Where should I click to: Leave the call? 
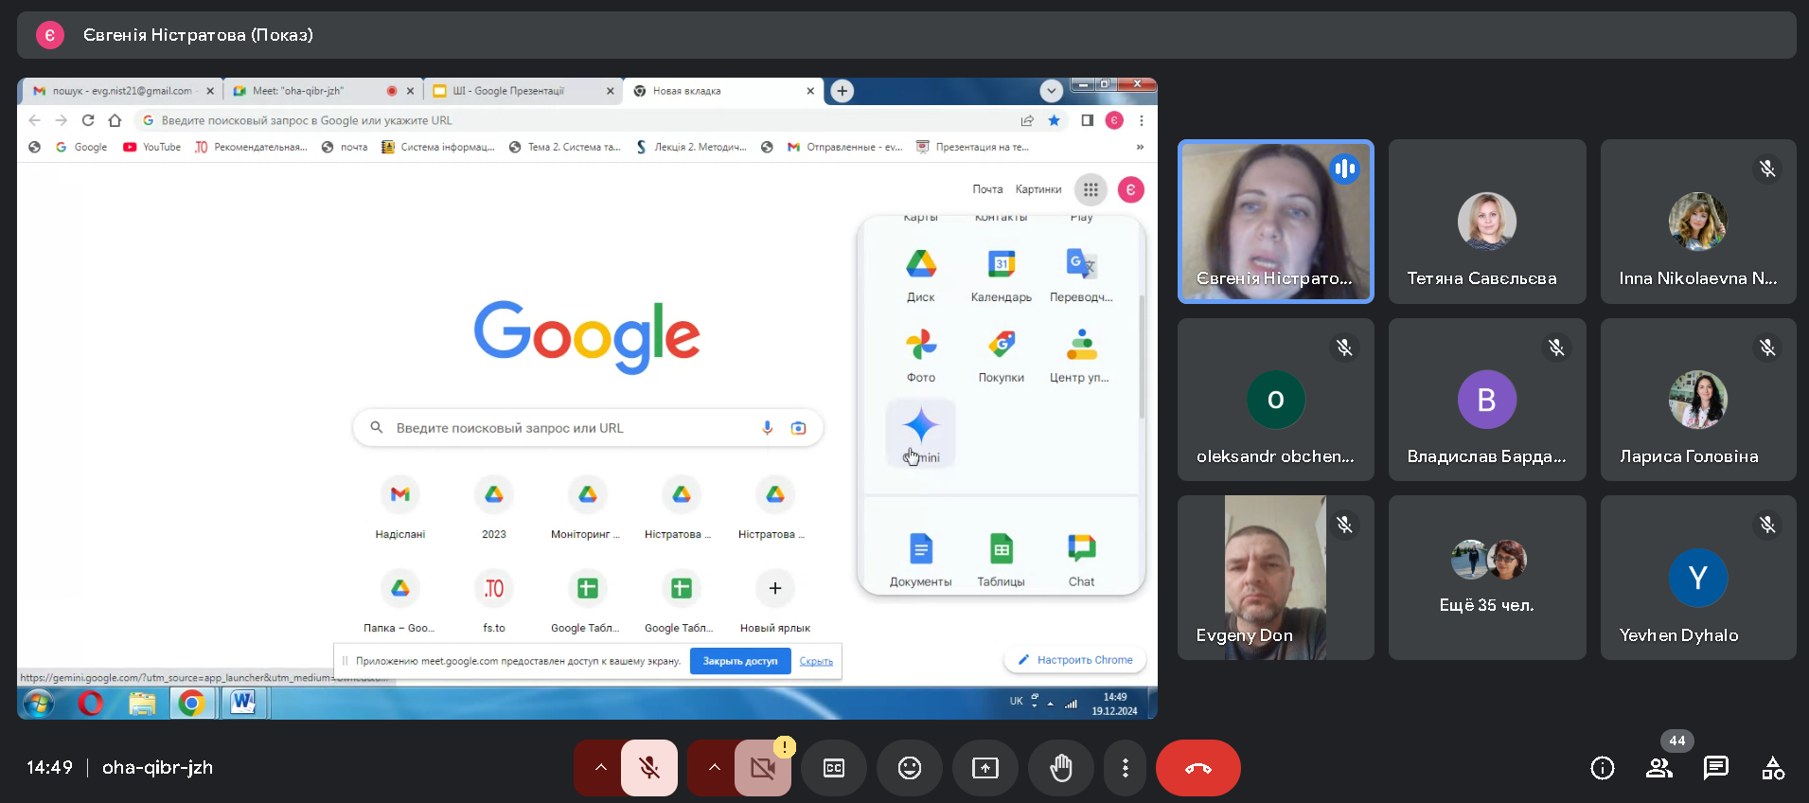pyautogui.click(x=1198, y=768)
